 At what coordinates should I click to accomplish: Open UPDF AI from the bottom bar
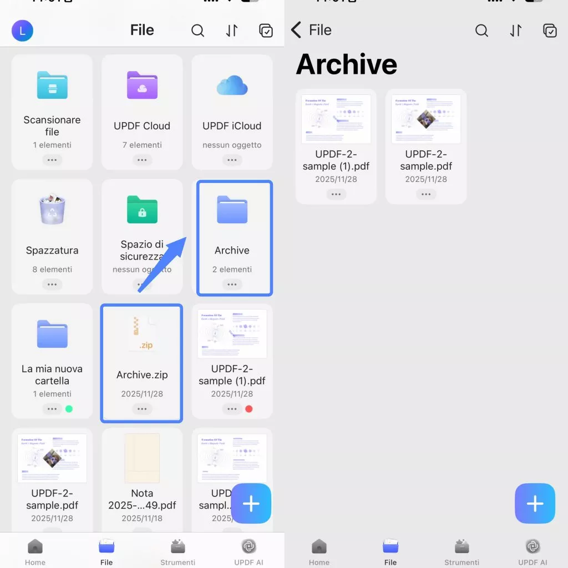click(248, 549)
